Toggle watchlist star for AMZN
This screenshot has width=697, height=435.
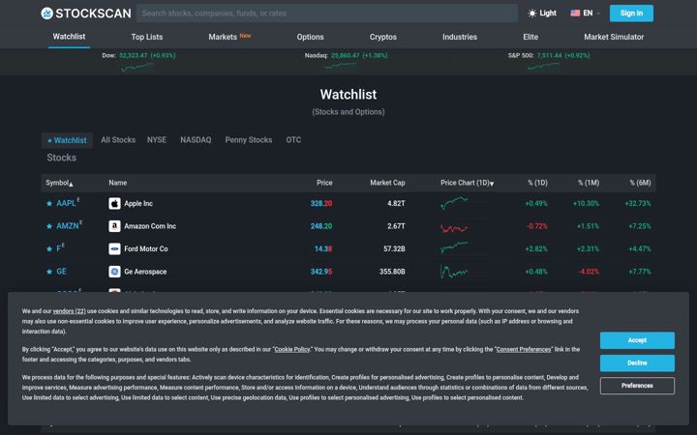click(49, 226)
